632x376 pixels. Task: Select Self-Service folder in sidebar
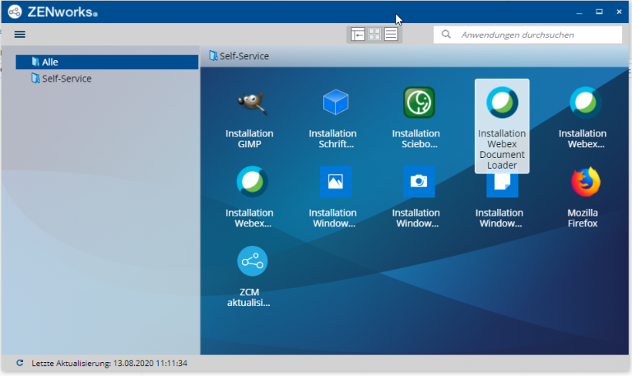pos(62,78)
